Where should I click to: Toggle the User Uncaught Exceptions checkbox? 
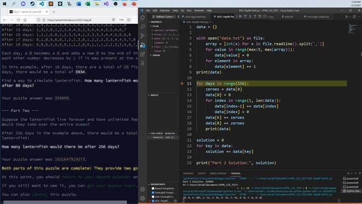pyautogui.click(x=153, y=197)
